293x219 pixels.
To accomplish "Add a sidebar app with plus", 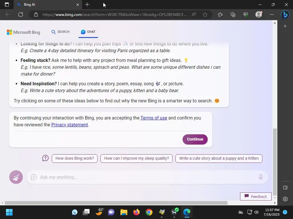I will pos(285,26).
